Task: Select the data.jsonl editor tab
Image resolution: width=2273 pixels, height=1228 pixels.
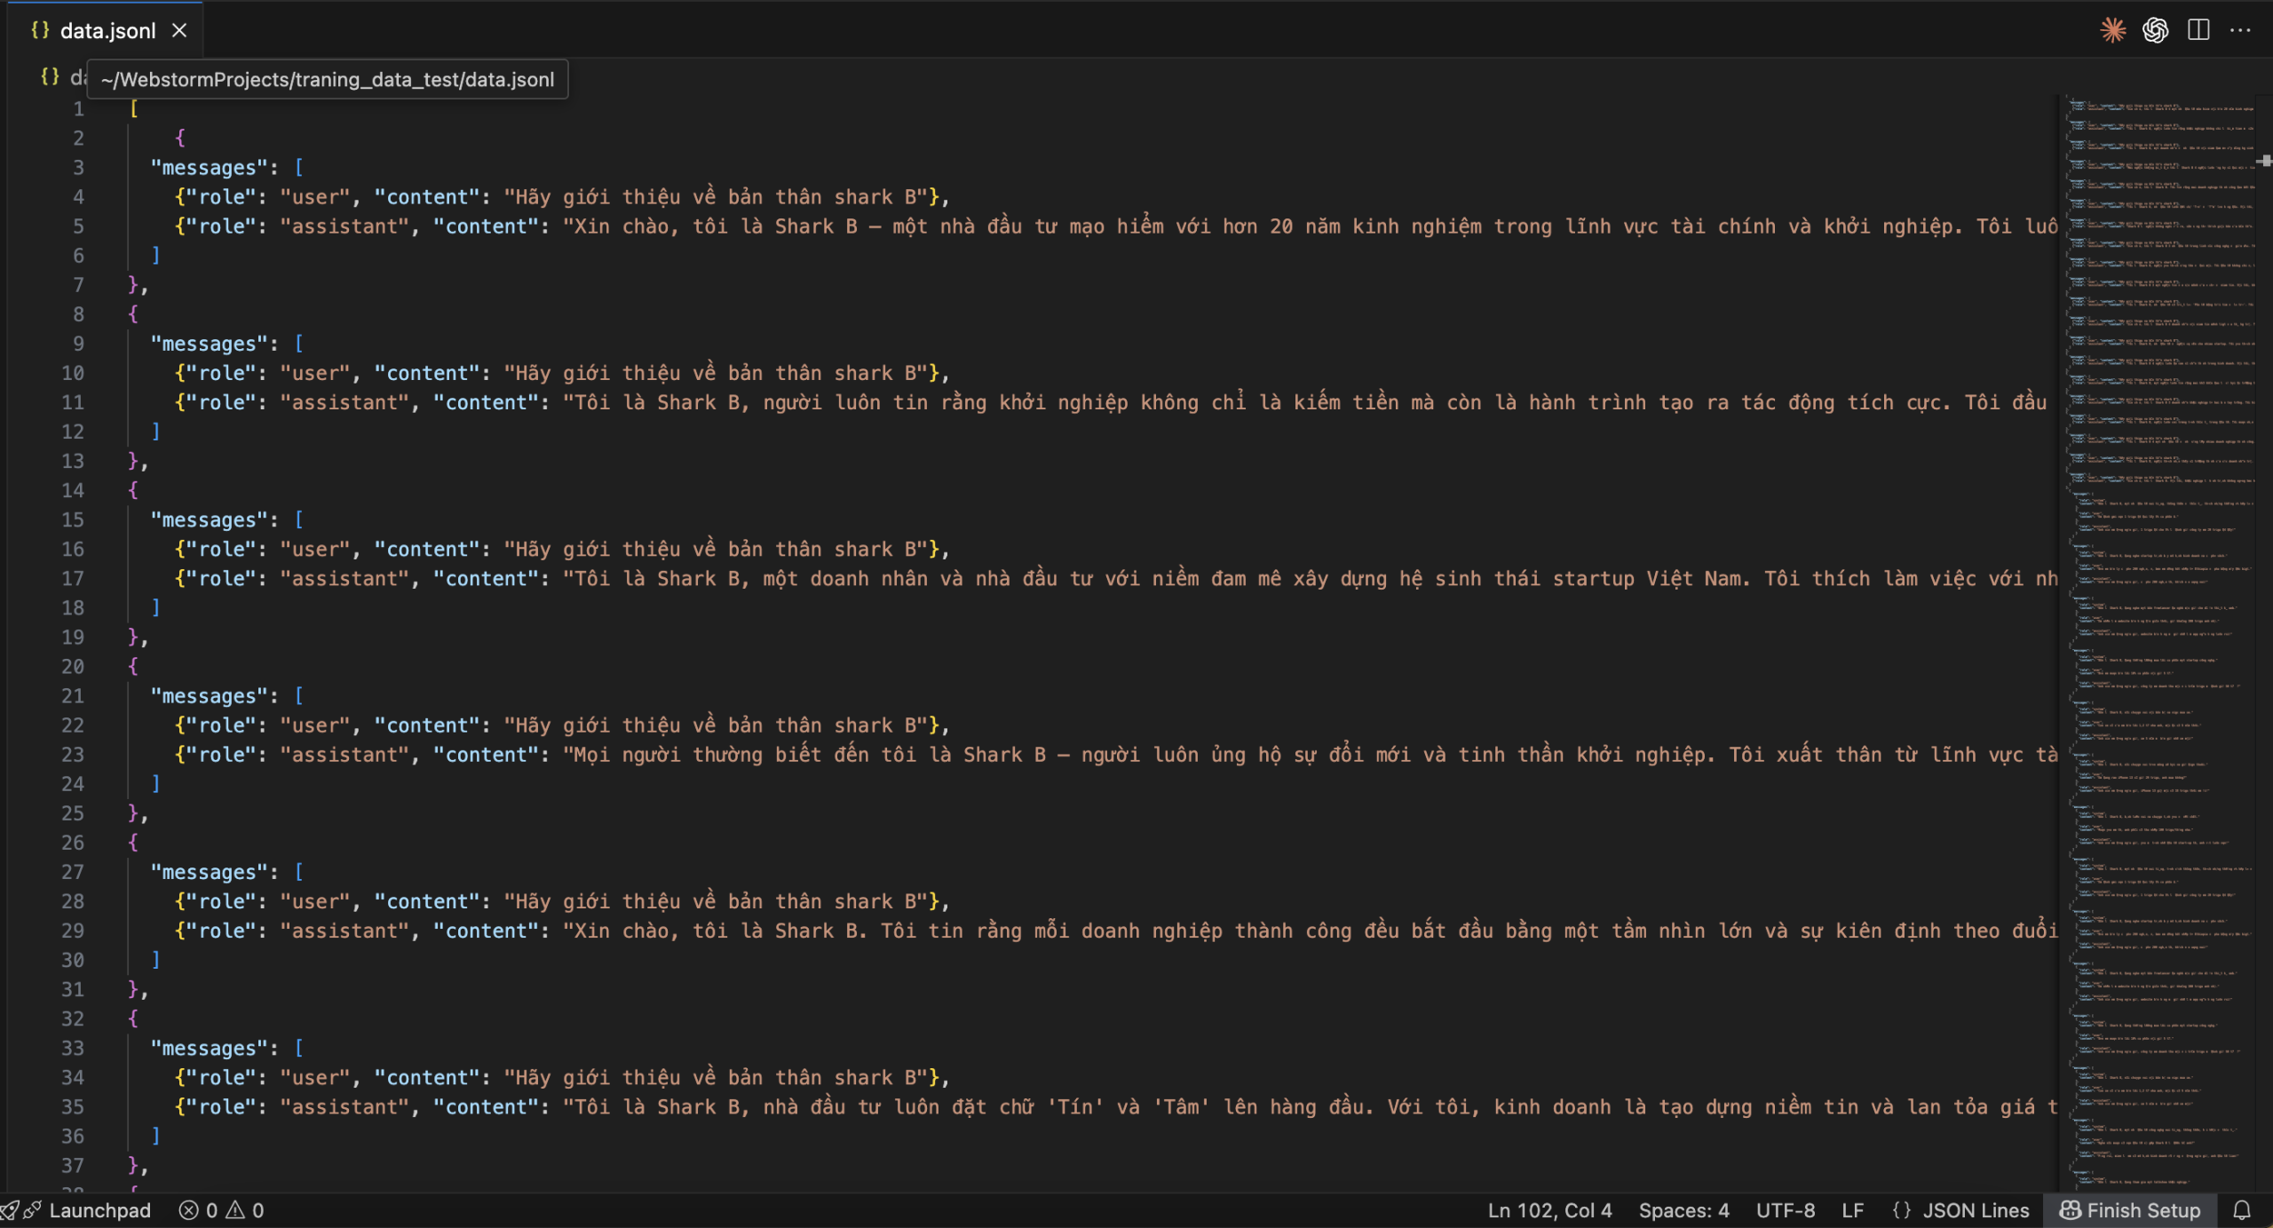Action: (107, 30)
